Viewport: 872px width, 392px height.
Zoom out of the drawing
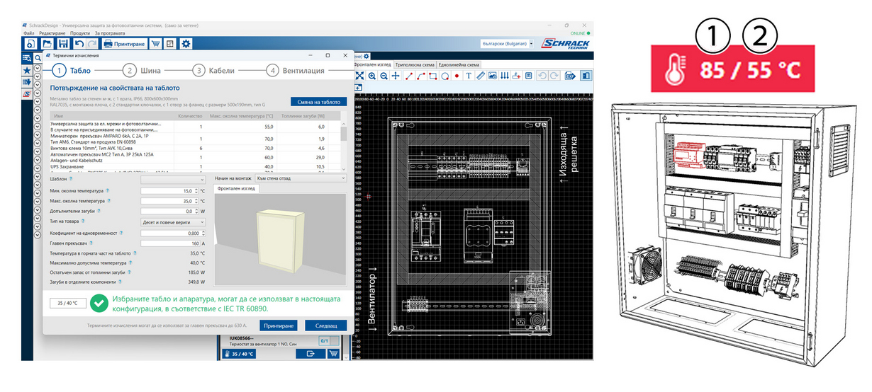[x=384, y=76]
